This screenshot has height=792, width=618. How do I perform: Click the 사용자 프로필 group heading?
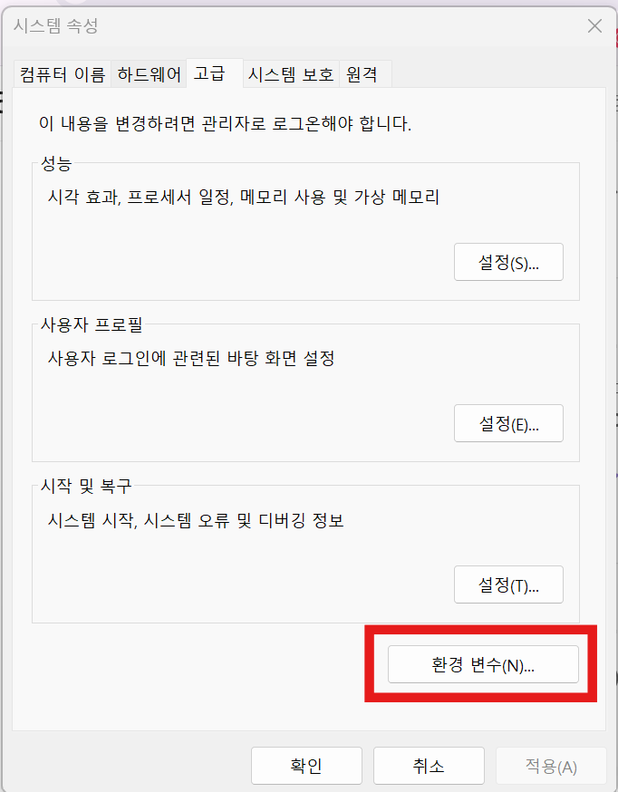tap(92, 324)
